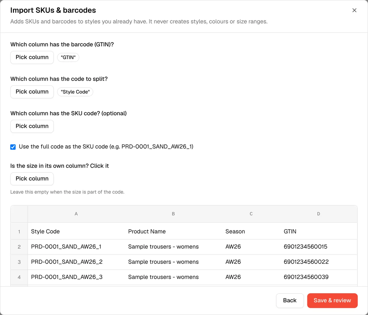
Task: Go back with the Back button
Action: click(x=290, y=301)
